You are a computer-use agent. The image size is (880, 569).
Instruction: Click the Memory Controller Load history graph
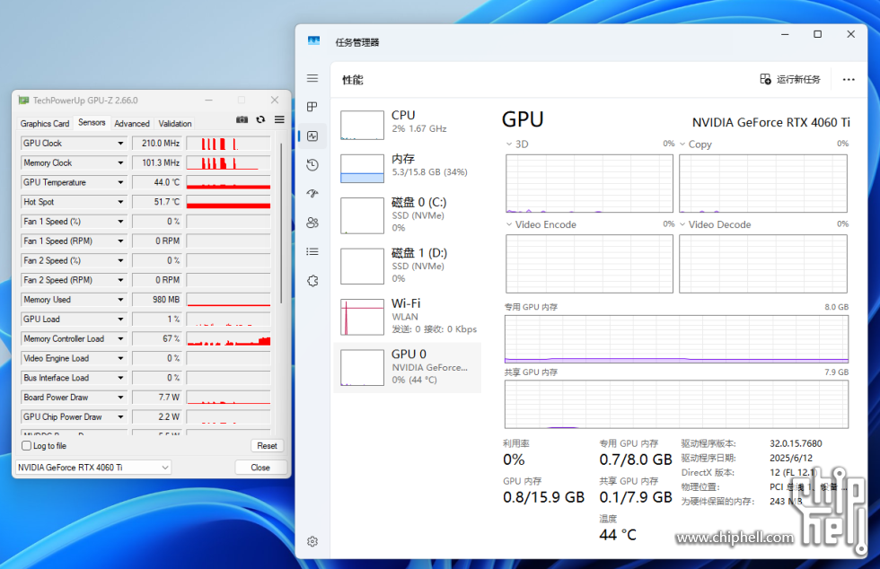point(228,339)
